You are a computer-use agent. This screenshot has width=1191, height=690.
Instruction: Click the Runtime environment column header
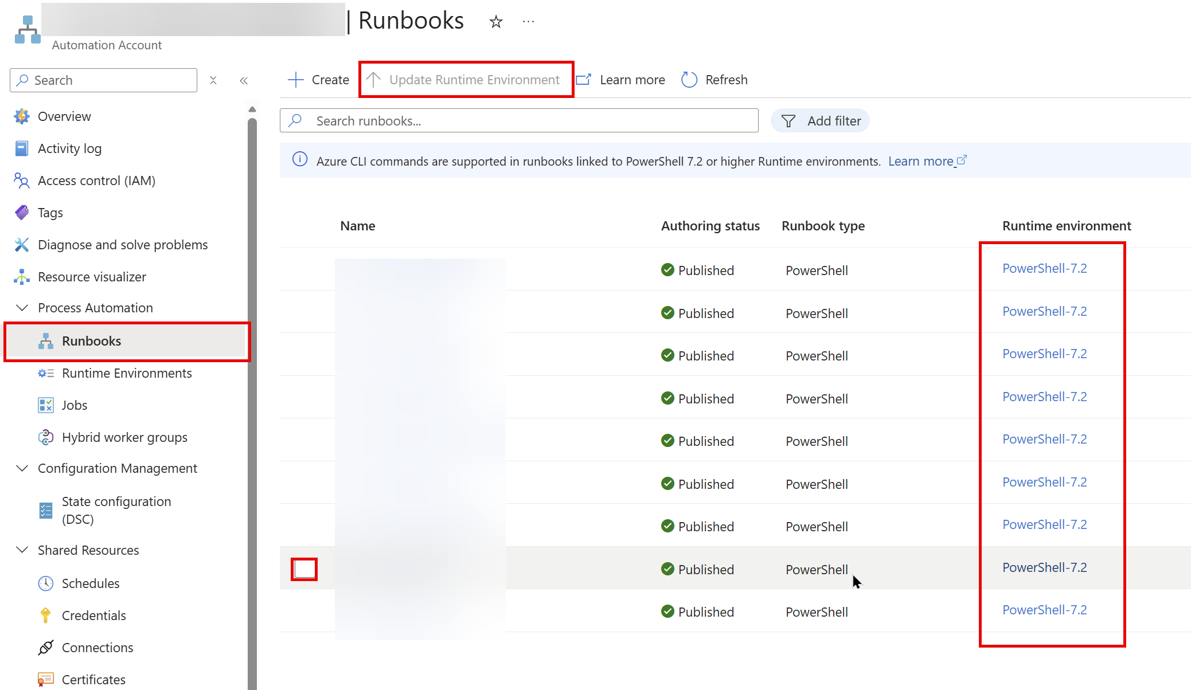tap(1067, 226)
